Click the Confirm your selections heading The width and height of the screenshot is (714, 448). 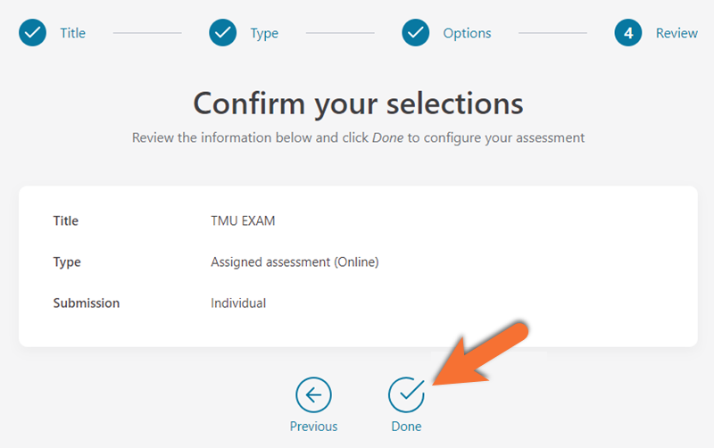(359, 104)
